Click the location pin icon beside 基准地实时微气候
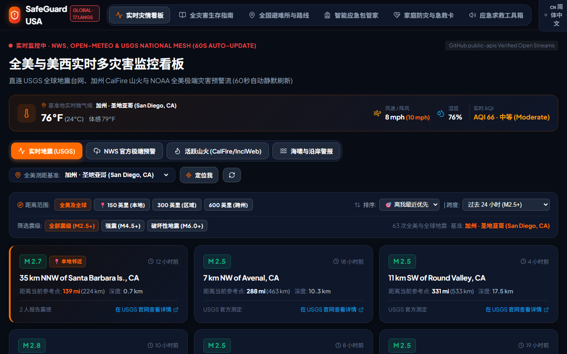Image resolution: width=567 pixels, height=354 pixels. pyautogui.click(x=44, y=105)
